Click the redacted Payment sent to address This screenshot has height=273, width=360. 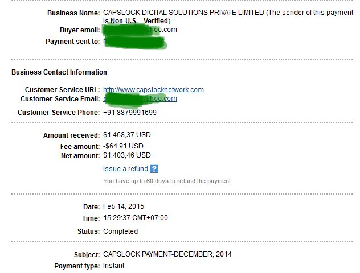click(x=134, y=42)
